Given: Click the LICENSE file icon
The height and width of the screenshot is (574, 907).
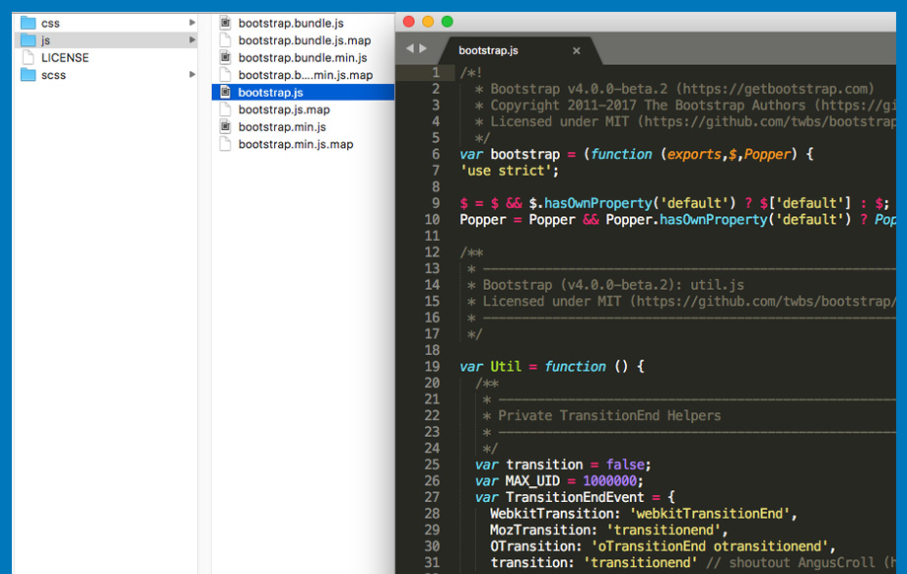Looking at the screenshot, I should tap(28, 57).
